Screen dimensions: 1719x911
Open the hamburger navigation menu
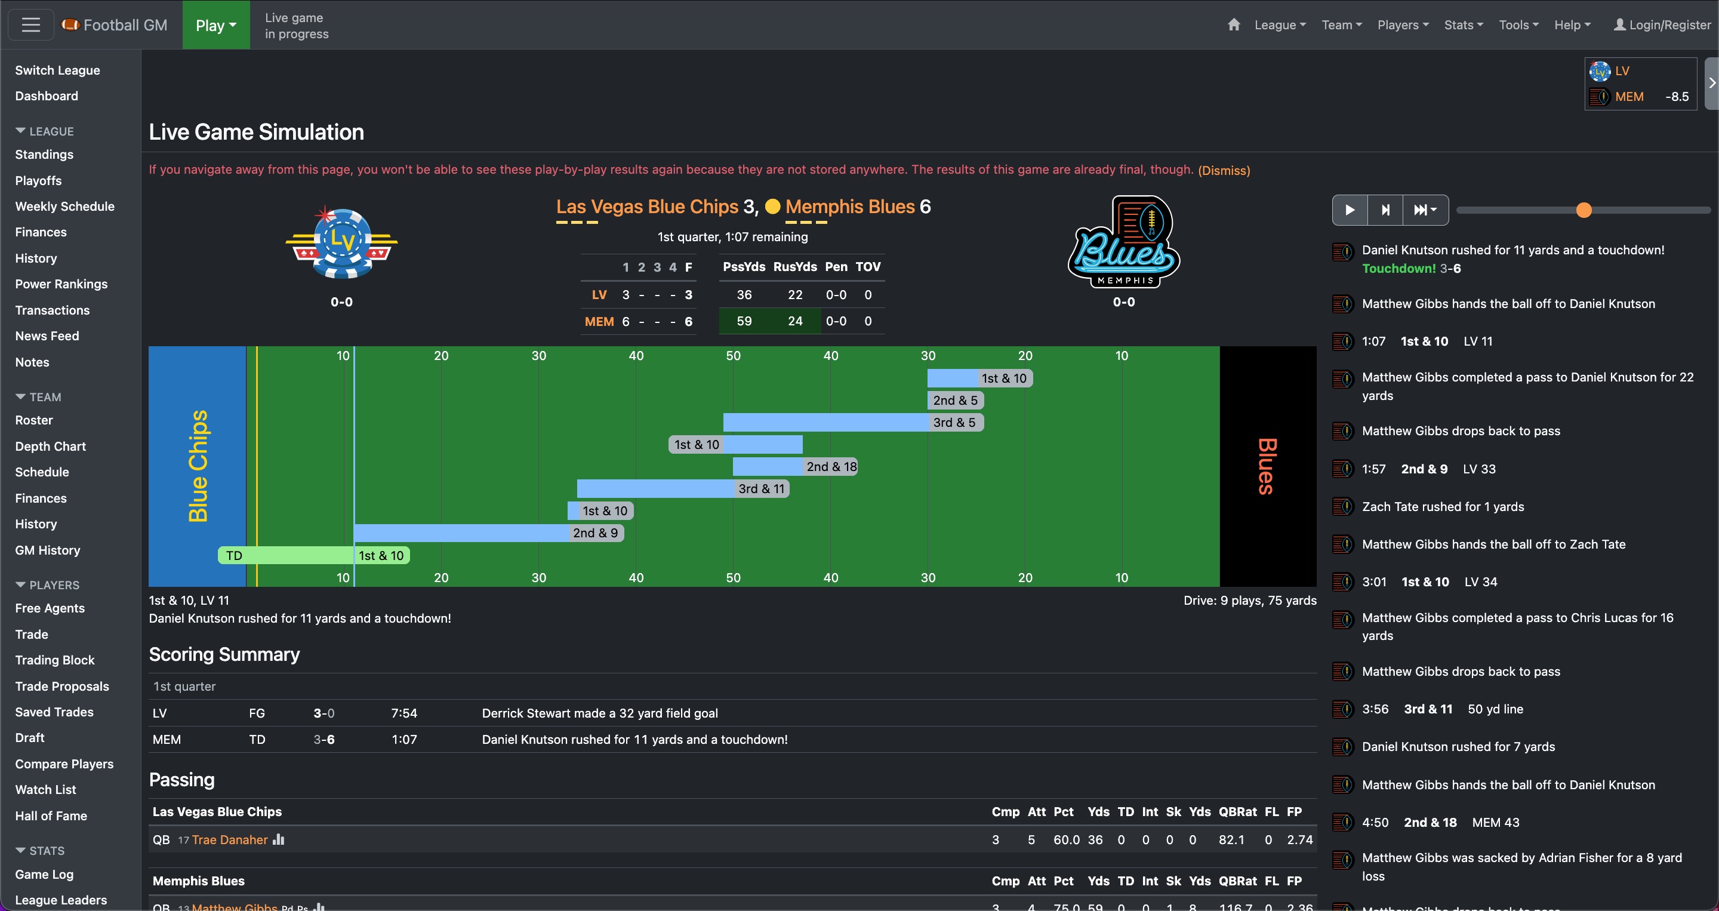coord(30,24)
